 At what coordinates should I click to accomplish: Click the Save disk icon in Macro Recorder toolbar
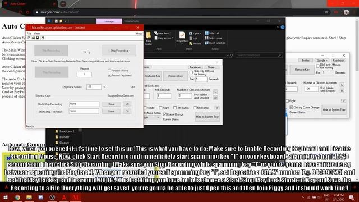tap(38, 38)
